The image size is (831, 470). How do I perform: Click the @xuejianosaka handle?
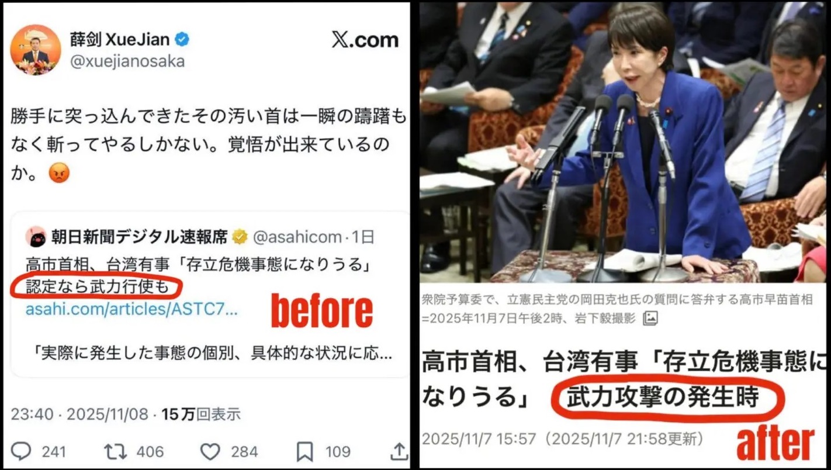pos(127,62)
